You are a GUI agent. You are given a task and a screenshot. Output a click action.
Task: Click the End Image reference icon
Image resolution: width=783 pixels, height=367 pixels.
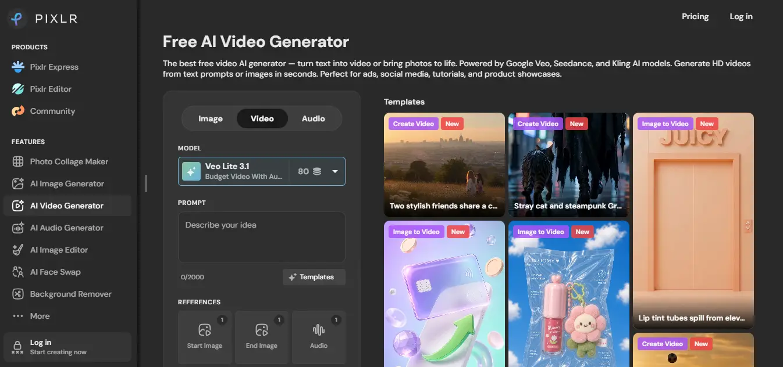(261, 330)
